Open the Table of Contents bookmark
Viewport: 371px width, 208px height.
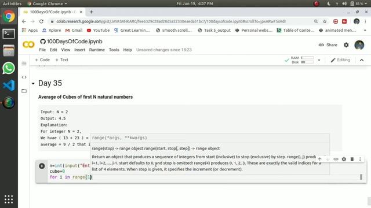click(296, 31)
